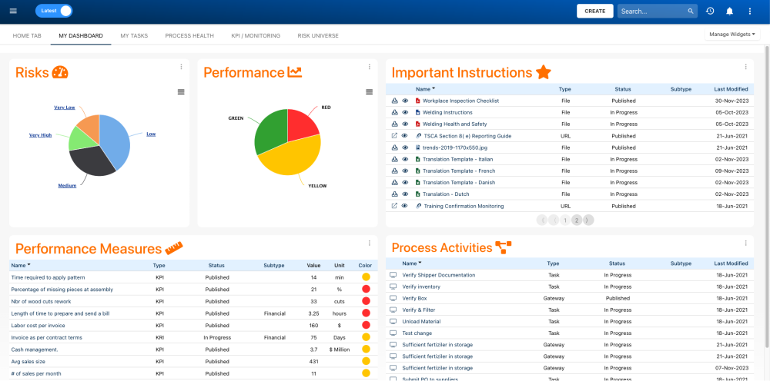This screenshot has height=381, width=770.
Task: Go to next page of Important Instructions
Action: click(x=588, y=220)
